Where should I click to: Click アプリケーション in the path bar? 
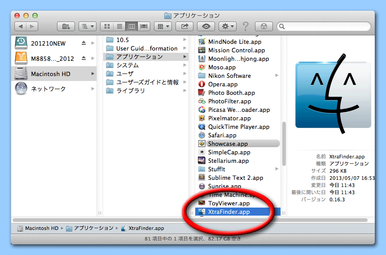click(90, 228)
